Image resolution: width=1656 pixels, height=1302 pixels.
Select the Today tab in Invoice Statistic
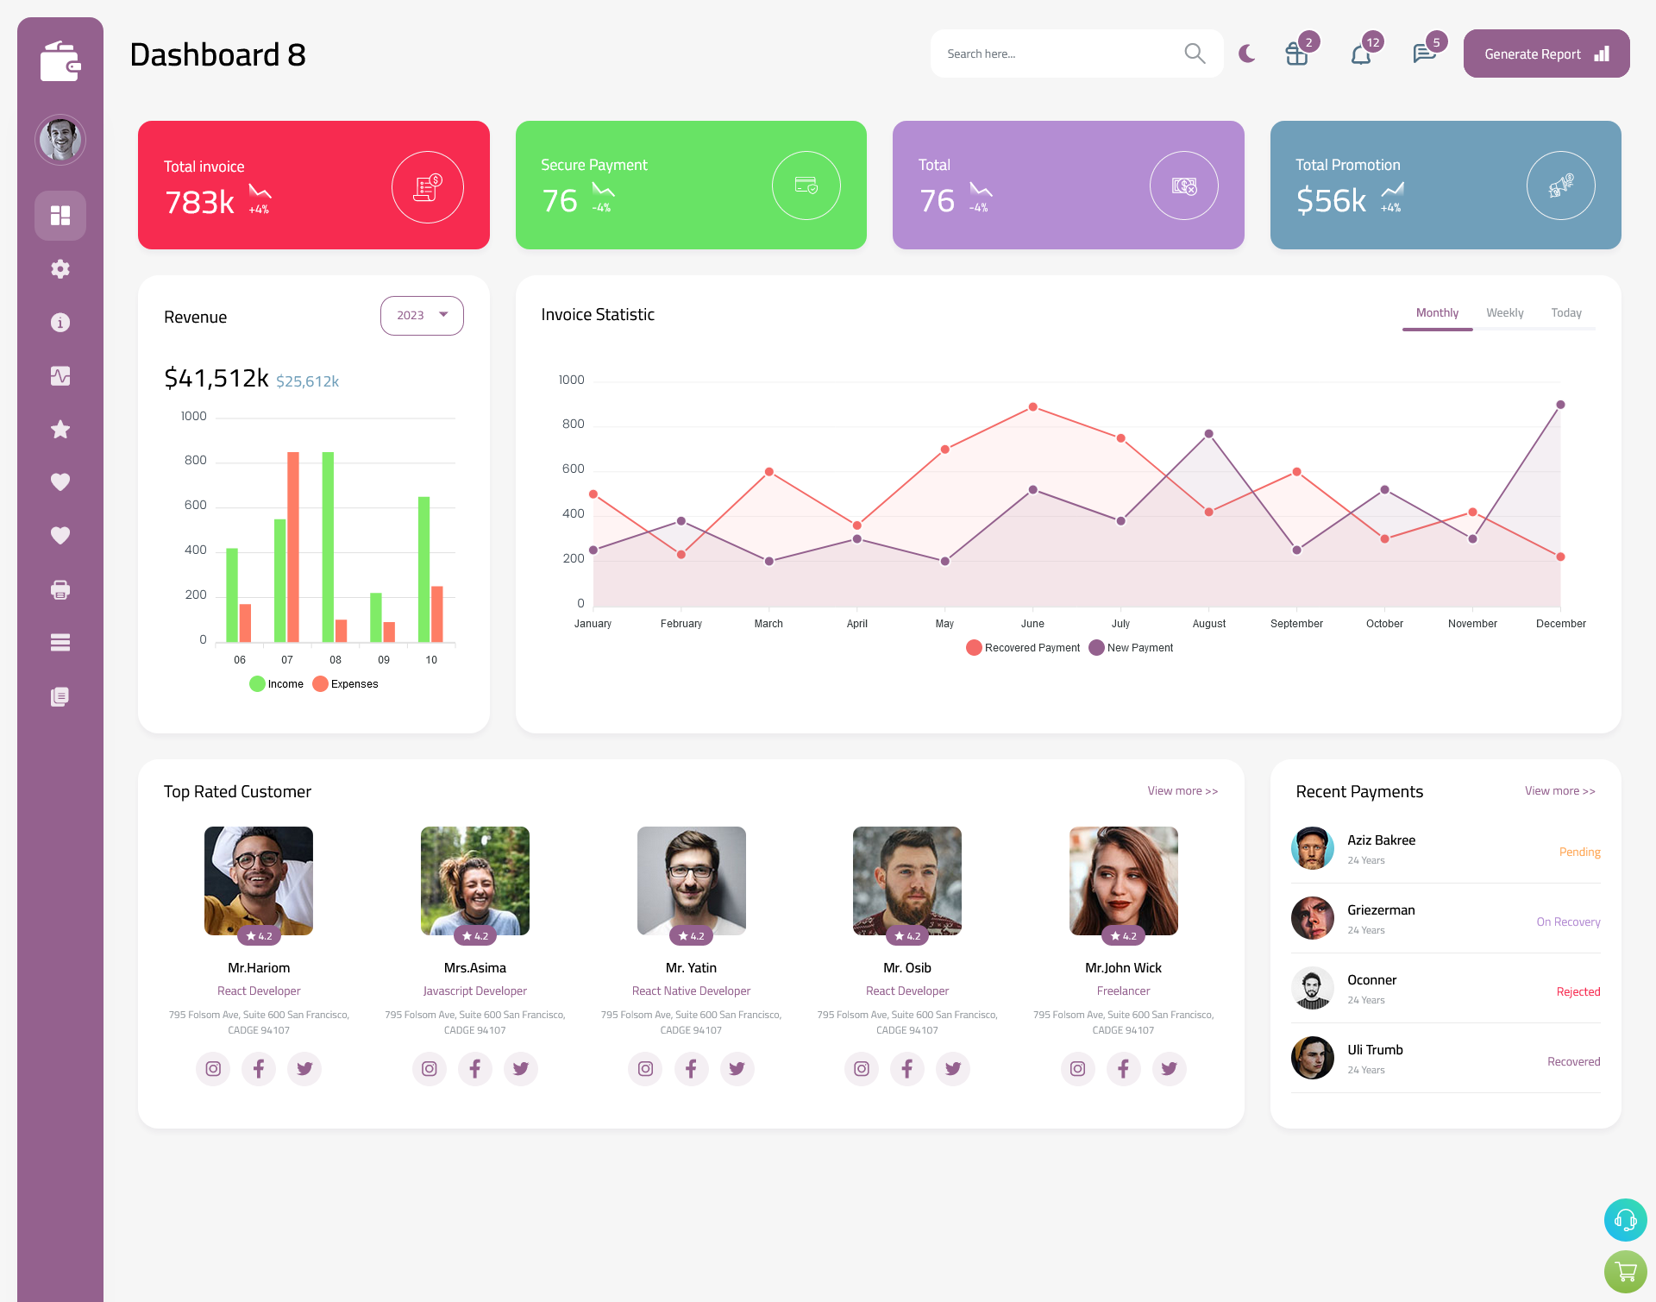pos(1566,312)
